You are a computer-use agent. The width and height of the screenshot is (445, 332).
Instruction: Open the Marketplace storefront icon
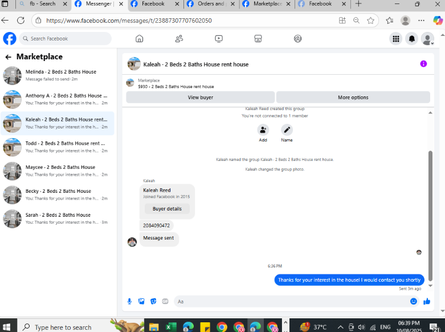pos(258,38)
